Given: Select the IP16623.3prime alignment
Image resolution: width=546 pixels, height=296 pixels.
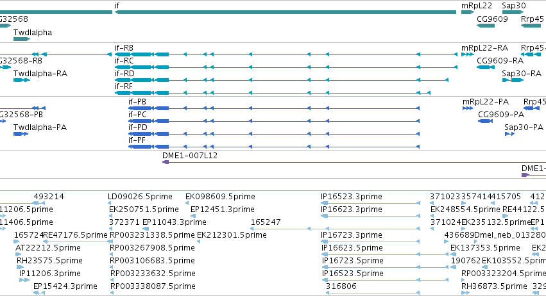Looking at the screenshot, I should tap(370, 216).
